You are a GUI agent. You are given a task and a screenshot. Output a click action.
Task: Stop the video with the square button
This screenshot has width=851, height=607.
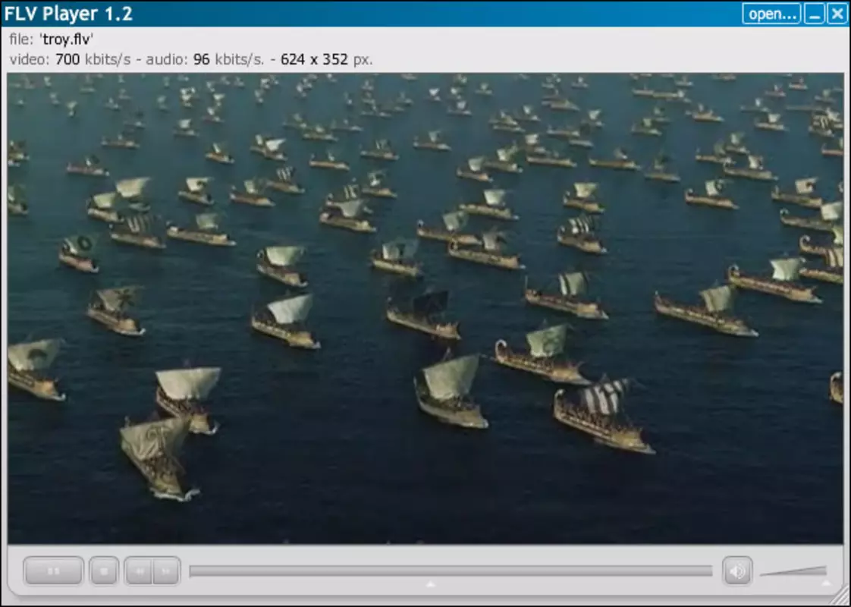tap(104, 571)
